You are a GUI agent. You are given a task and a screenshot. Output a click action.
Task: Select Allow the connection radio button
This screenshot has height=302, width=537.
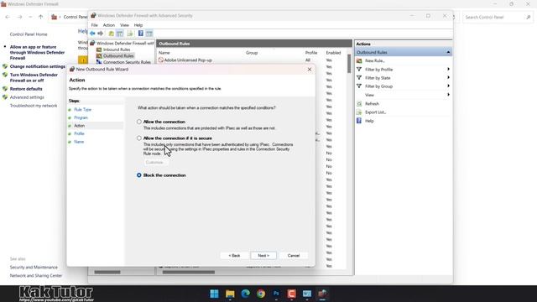tap(139, 122)
